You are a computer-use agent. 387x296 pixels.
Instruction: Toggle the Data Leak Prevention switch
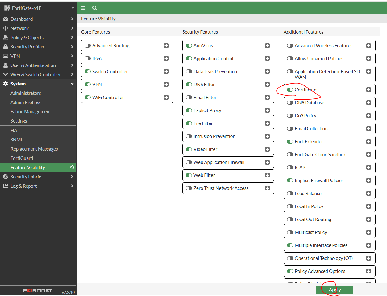[189, 71]
